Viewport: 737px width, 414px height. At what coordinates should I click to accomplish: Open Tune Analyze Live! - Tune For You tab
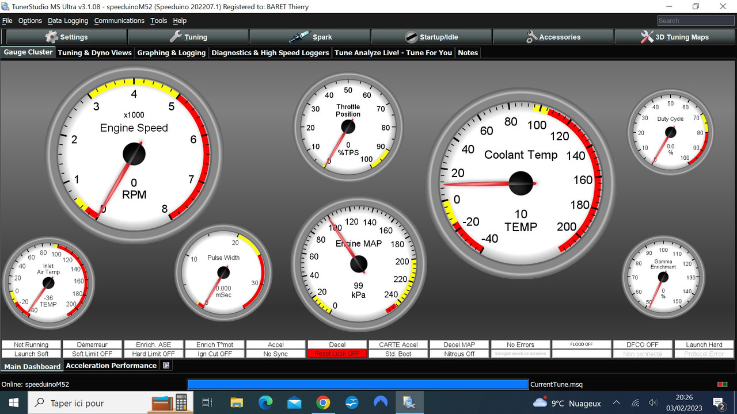(x=393, y=52)
